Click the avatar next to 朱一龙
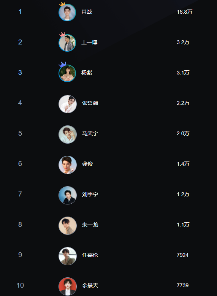Screen dimensions: 217x296 68,226
